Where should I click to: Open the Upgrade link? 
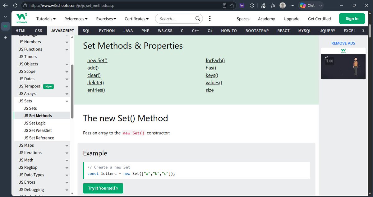click(292, 19)
